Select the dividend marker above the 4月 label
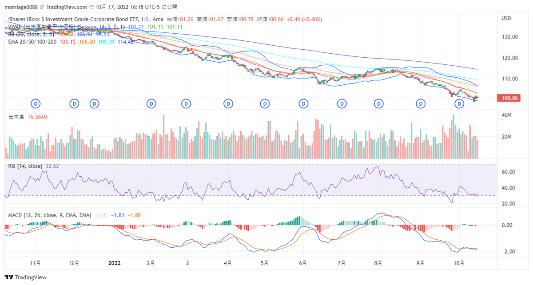Viewport: 533px width, 285px height. pos(228,103)
